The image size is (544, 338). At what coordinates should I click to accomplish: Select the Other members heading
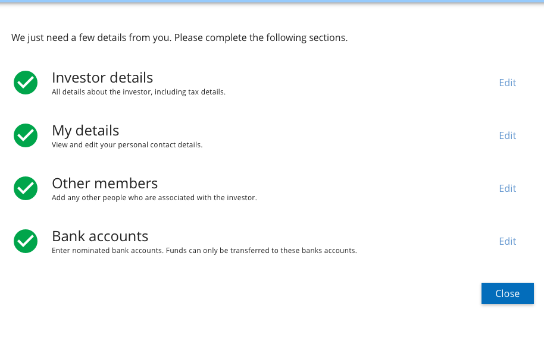105,183
